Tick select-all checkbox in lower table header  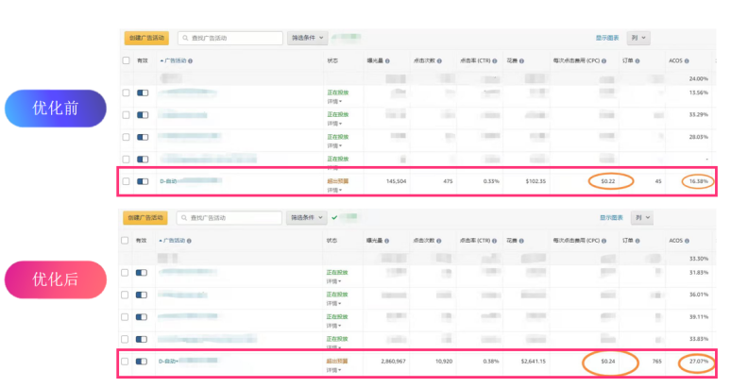(x=127, y=241)
